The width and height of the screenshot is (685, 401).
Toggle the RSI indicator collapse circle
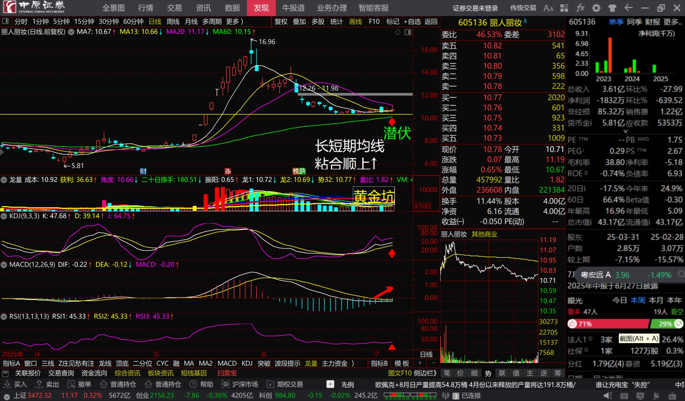(x=4, y=316)
